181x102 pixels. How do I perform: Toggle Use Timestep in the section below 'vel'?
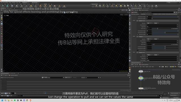click(172, 44)
